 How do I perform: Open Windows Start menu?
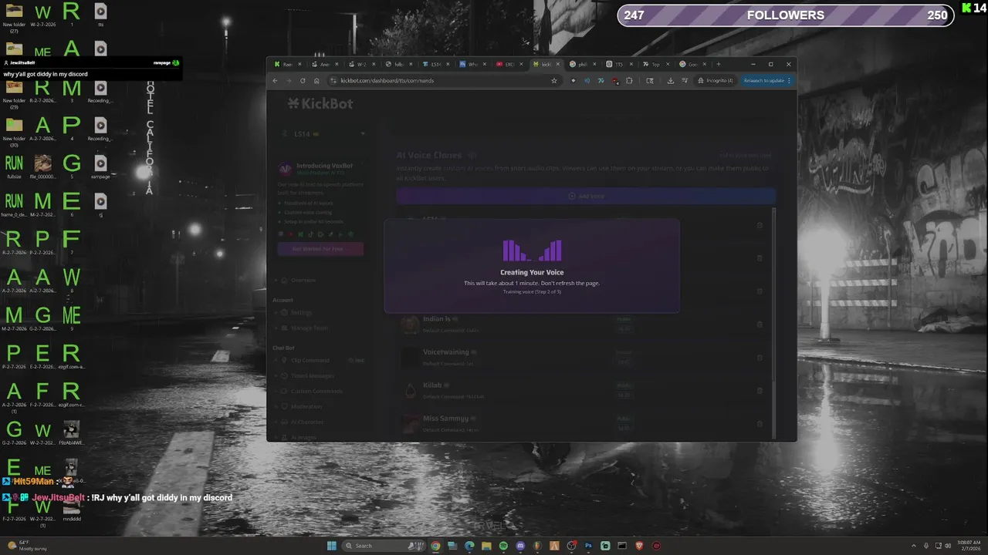click(332, 546)
